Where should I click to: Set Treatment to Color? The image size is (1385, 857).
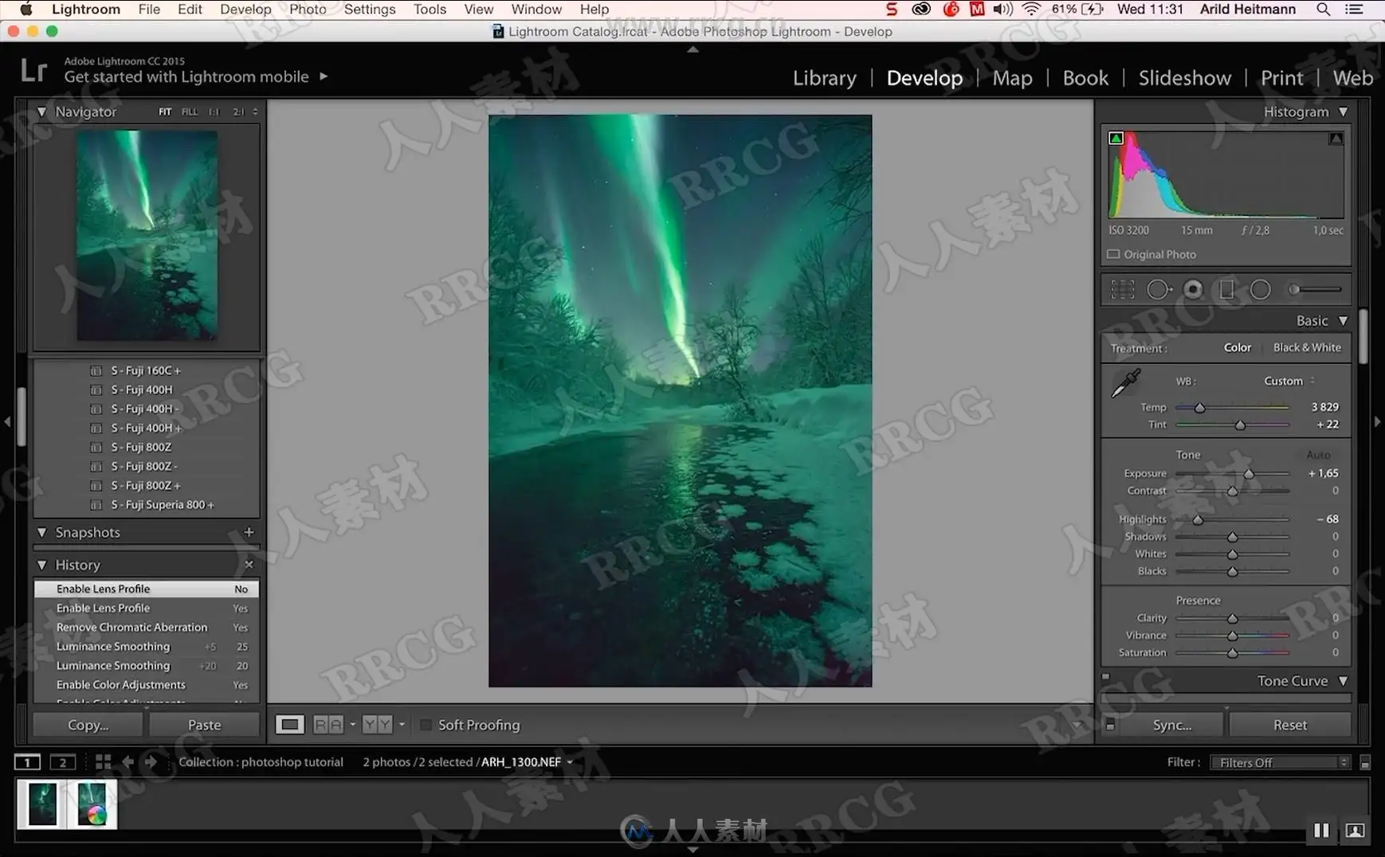tap(1237, 348)
